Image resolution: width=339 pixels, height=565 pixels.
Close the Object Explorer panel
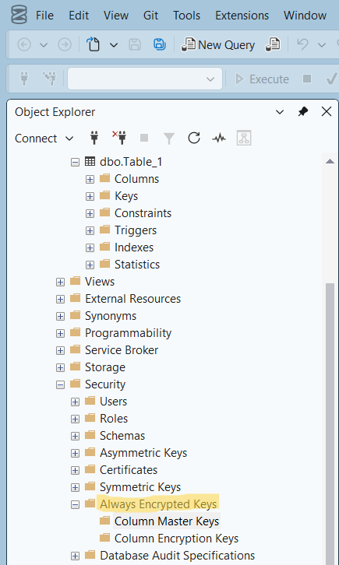click(x=327, y=112)
